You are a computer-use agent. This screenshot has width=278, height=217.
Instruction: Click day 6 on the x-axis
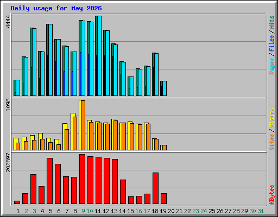click(59, 211)
